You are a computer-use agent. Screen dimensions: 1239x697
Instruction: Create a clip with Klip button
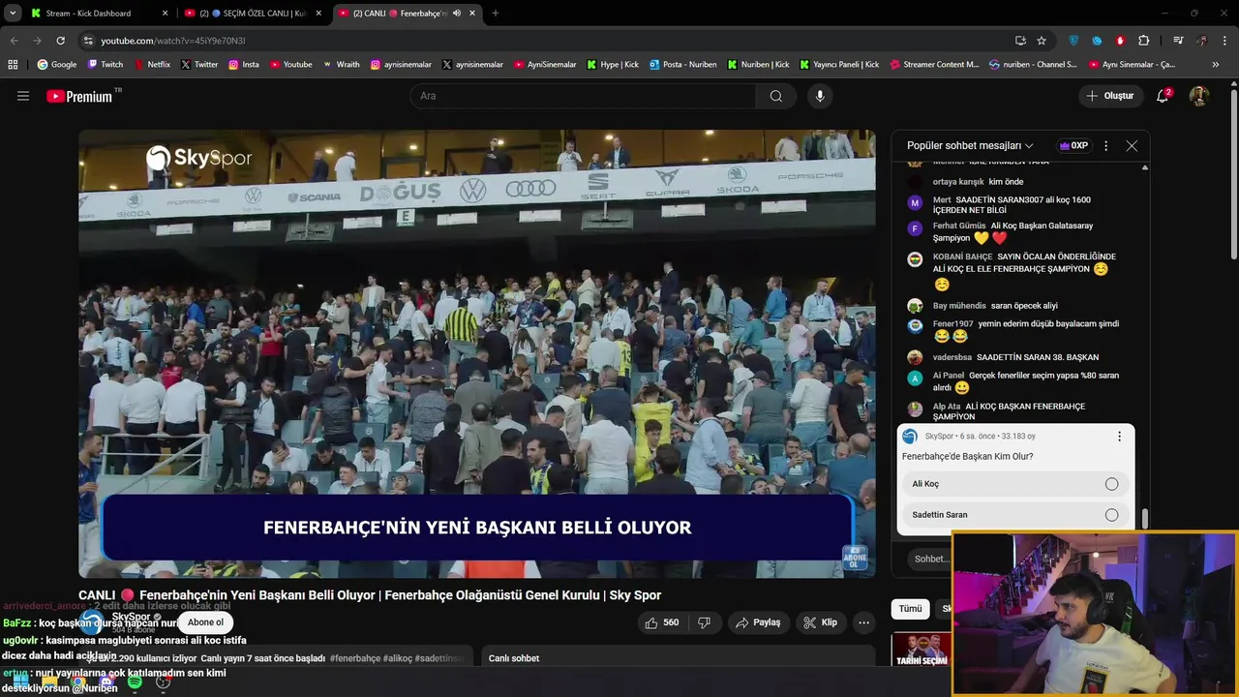click(x=820, y=622)
